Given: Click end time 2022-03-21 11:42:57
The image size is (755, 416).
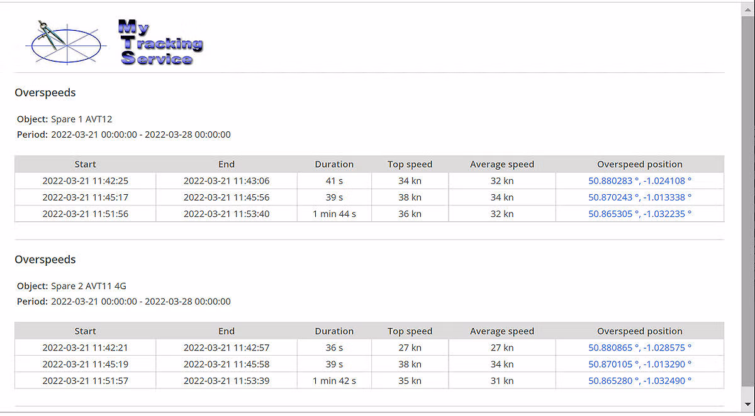Looking at the screenshot, I should coord(226,348).
